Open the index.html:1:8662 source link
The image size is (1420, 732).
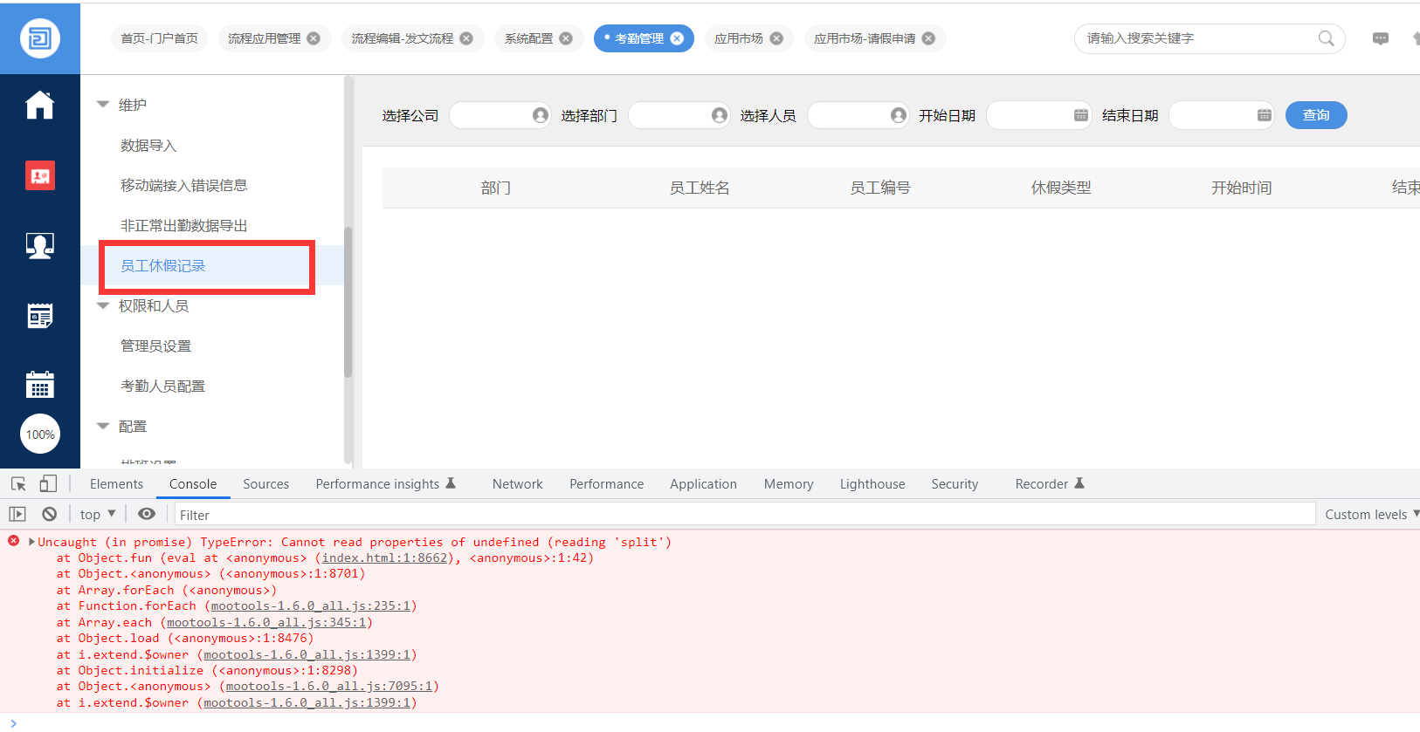[384, 558]
